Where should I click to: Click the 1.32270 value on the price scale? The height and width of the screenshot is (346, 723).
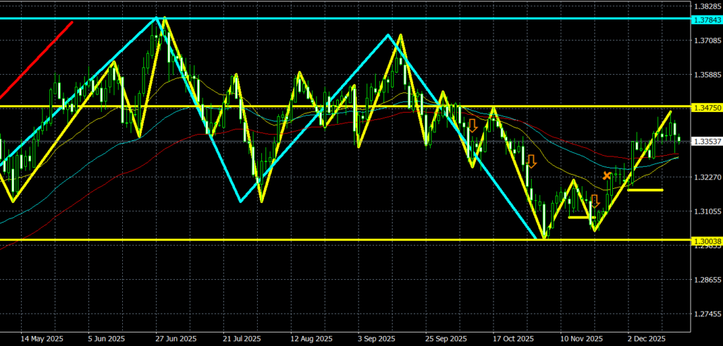[707, 178]
